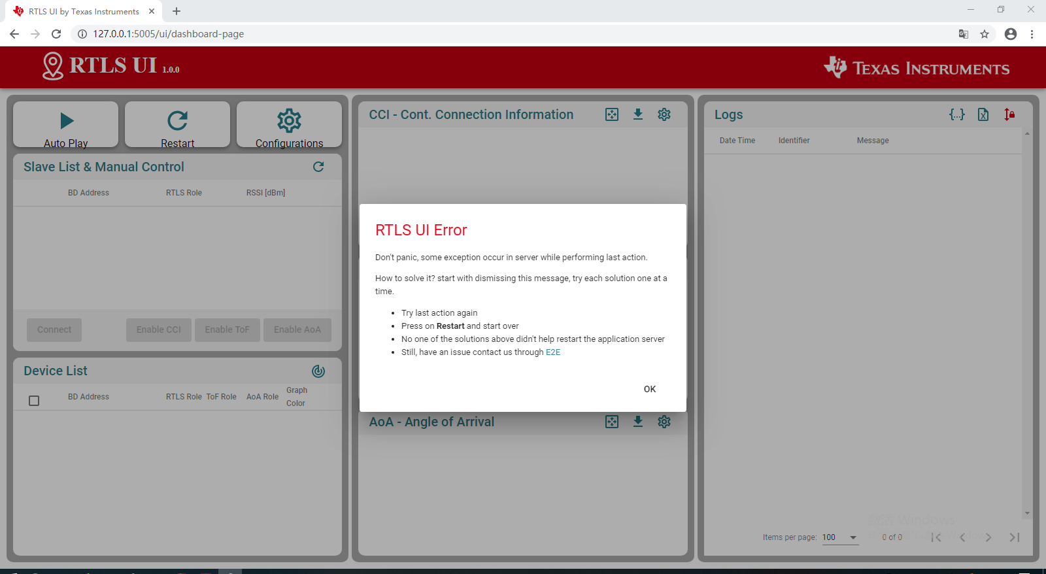
Task: Go to previous page of logs
Action: (x=962, y=537)
